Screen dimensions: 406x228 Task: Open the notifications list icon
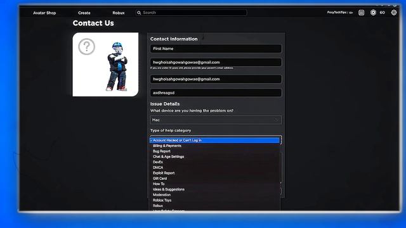pyautogui.click(x=361, y=13)
